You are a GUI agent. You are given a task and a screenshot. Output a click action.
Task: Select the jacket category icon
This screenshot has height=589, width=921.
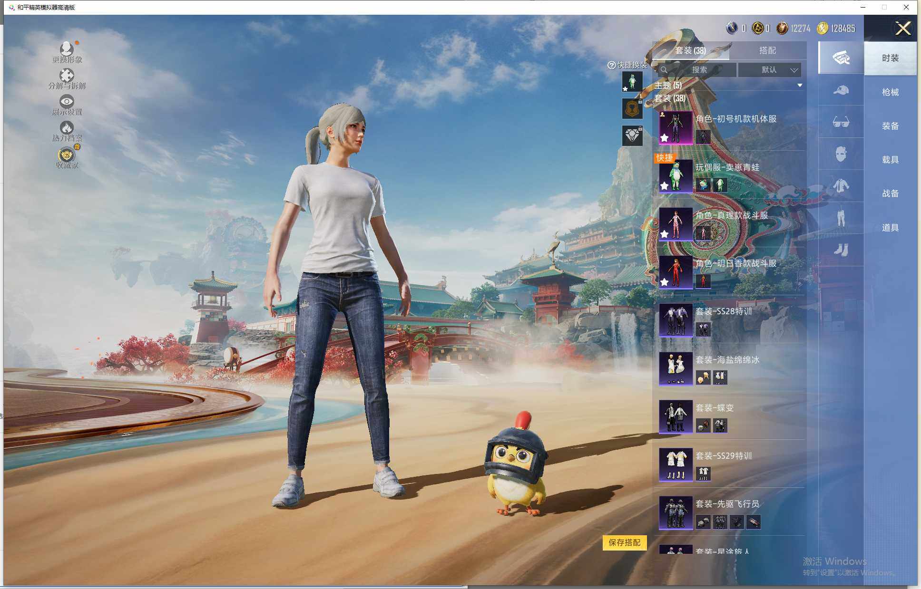click(841, 186)
